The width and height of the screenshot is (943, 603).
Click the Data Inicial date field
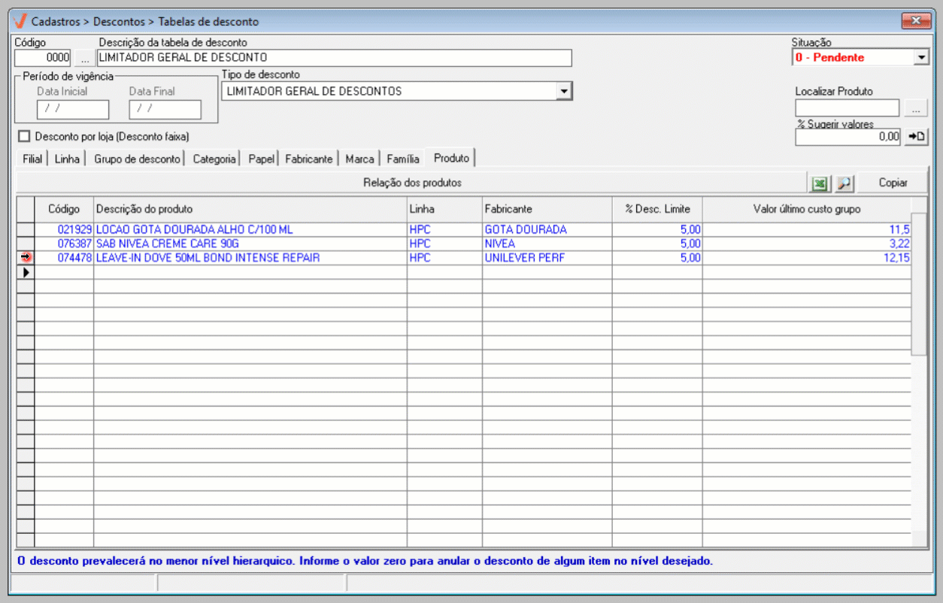click(x=72, y=110)
